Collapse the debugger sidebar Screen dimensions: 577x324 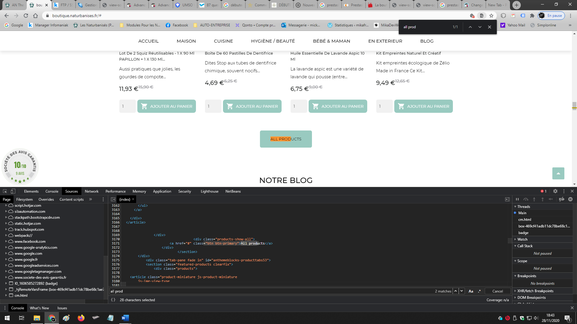pos(507,199)
